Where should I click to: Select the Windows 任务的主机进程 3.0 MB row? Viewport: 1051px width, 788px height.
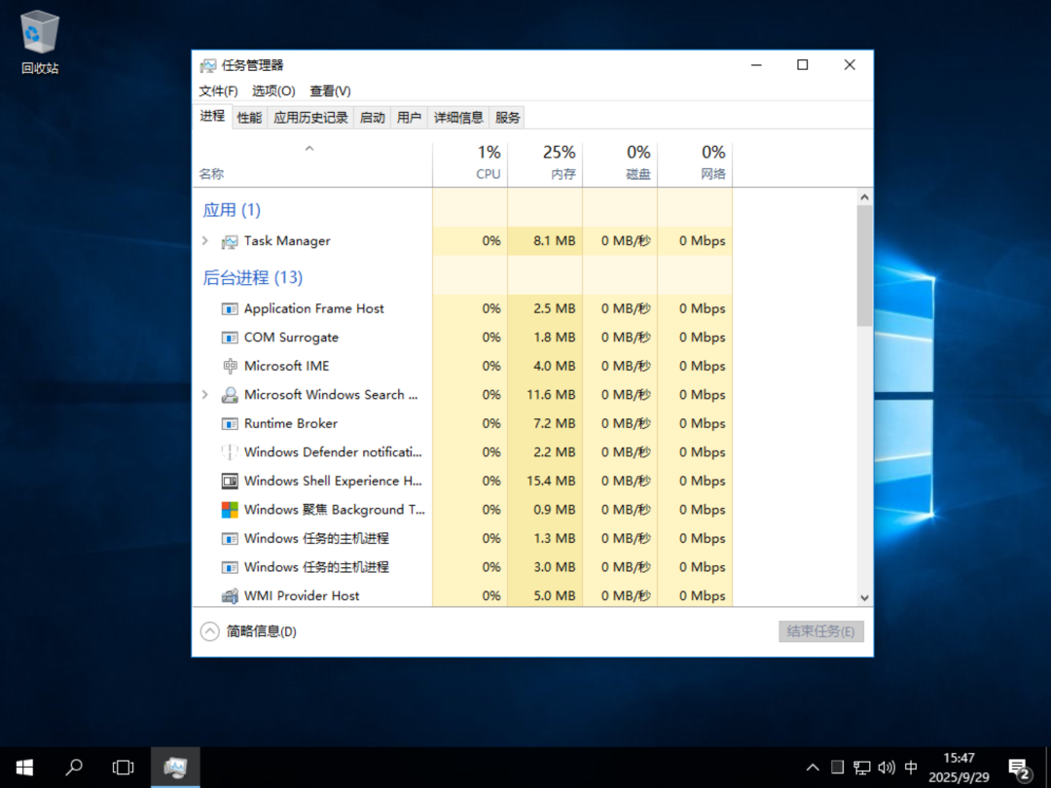pyautogui.click(x=463, y=567)
